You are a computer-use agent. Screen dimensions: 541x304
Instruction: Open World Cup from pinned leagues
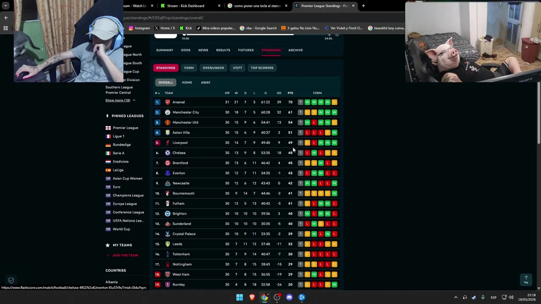click(x=121, y=229)
